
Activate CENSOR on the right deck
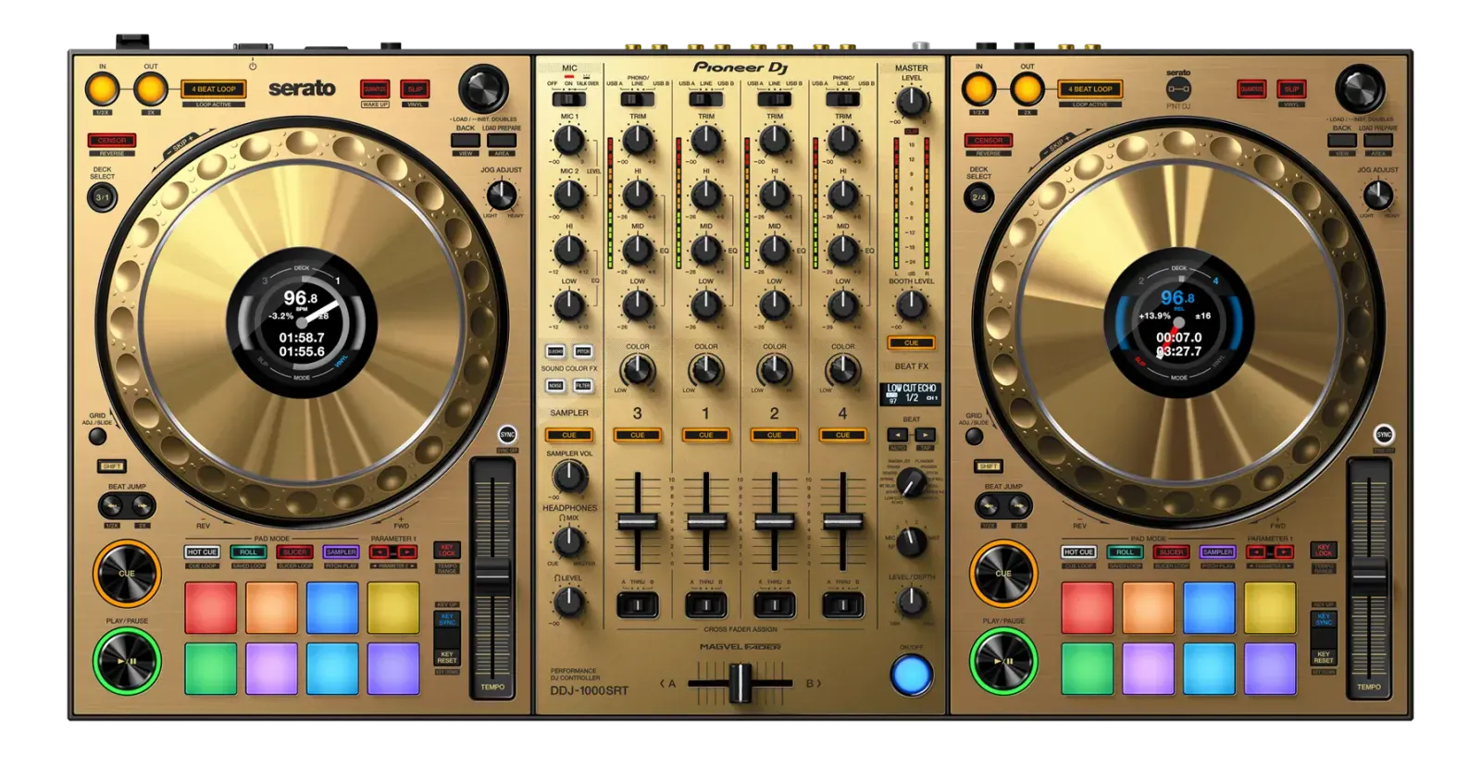click(989, 141)
